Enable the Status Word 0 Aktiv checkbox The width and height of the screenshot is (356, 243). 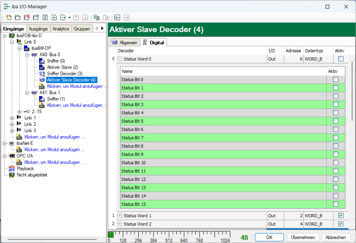click(340, 59)
